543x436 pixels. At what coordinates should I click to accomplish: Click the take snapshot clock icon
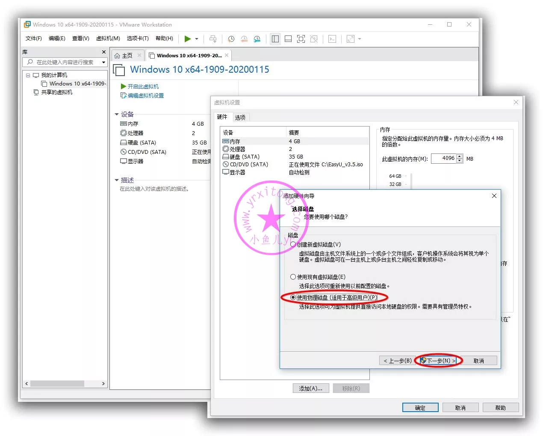(231, 39)
